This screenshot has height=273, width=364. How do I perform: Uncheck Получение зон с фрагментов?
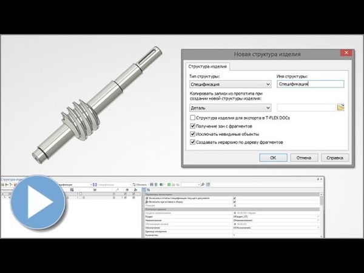pos(192,126)
